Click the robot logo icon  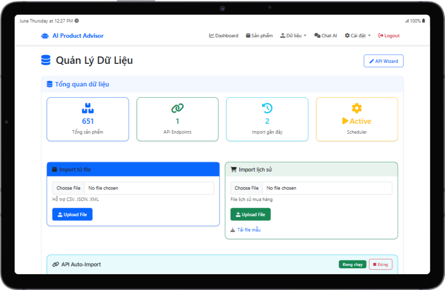pos(45,36)
